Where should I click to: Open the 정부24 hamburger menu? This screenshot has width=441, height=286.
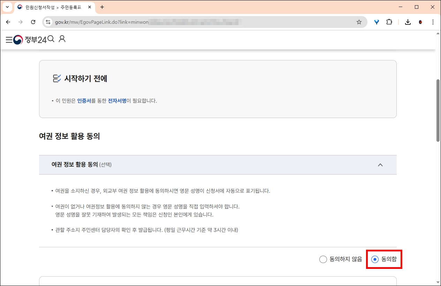click(9, 40)
